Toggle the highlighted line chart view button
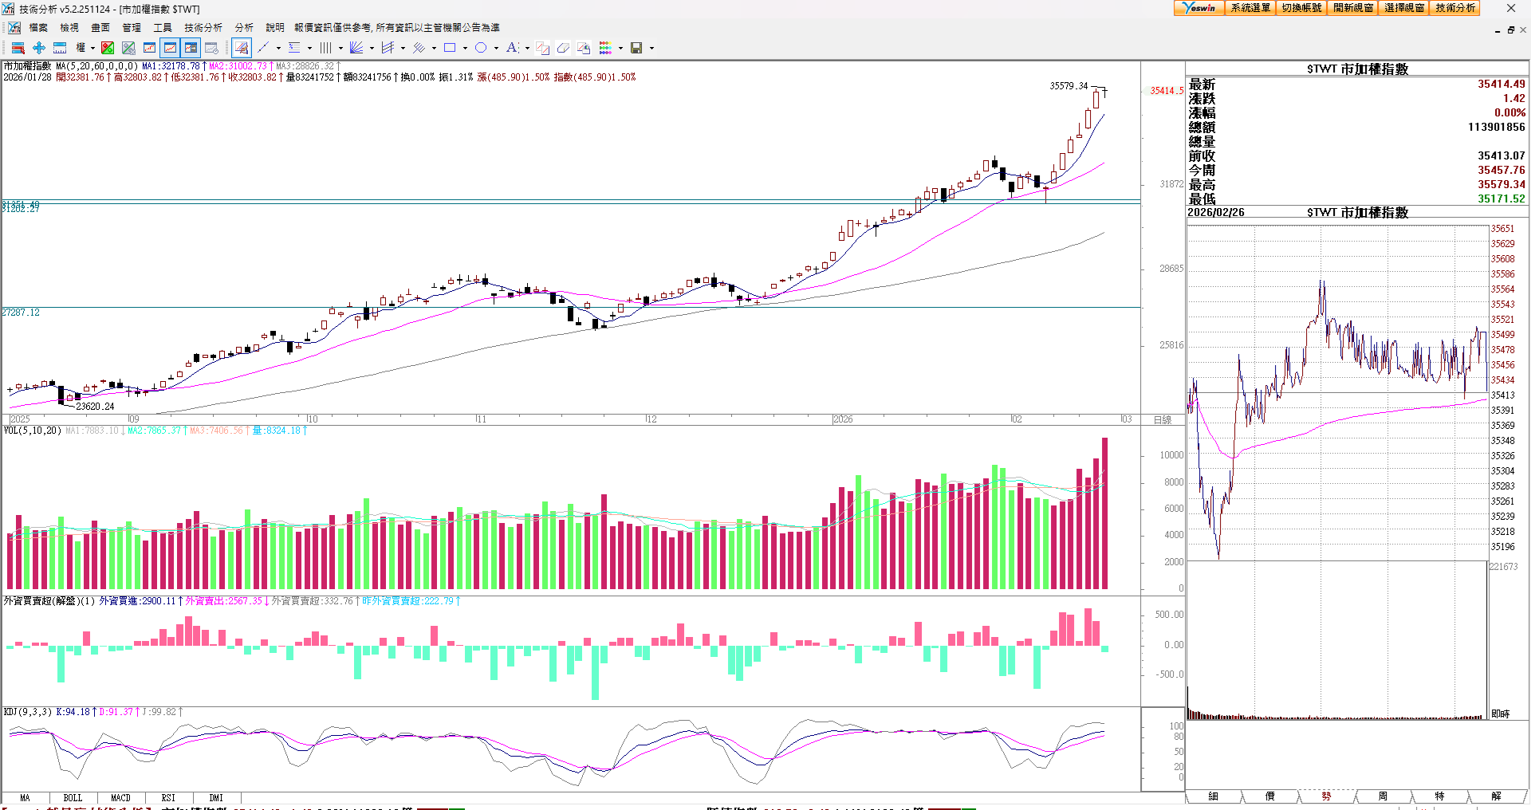The height and width of the screenshot is (810, 1531). [x=170, y=48]
